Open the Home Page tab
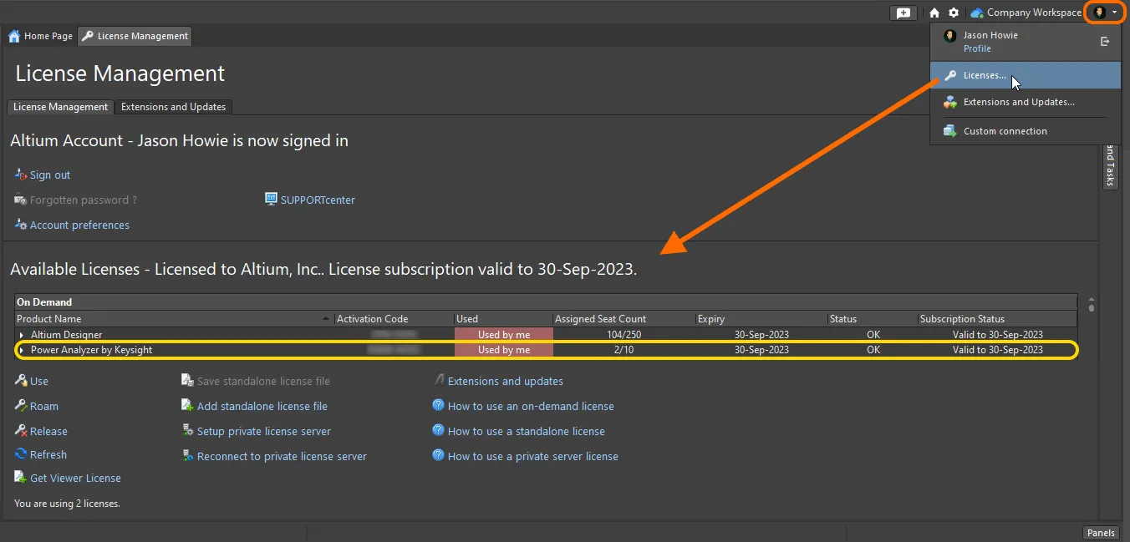1130x542 pixels. pyautogui.click(x=40, y=36)
